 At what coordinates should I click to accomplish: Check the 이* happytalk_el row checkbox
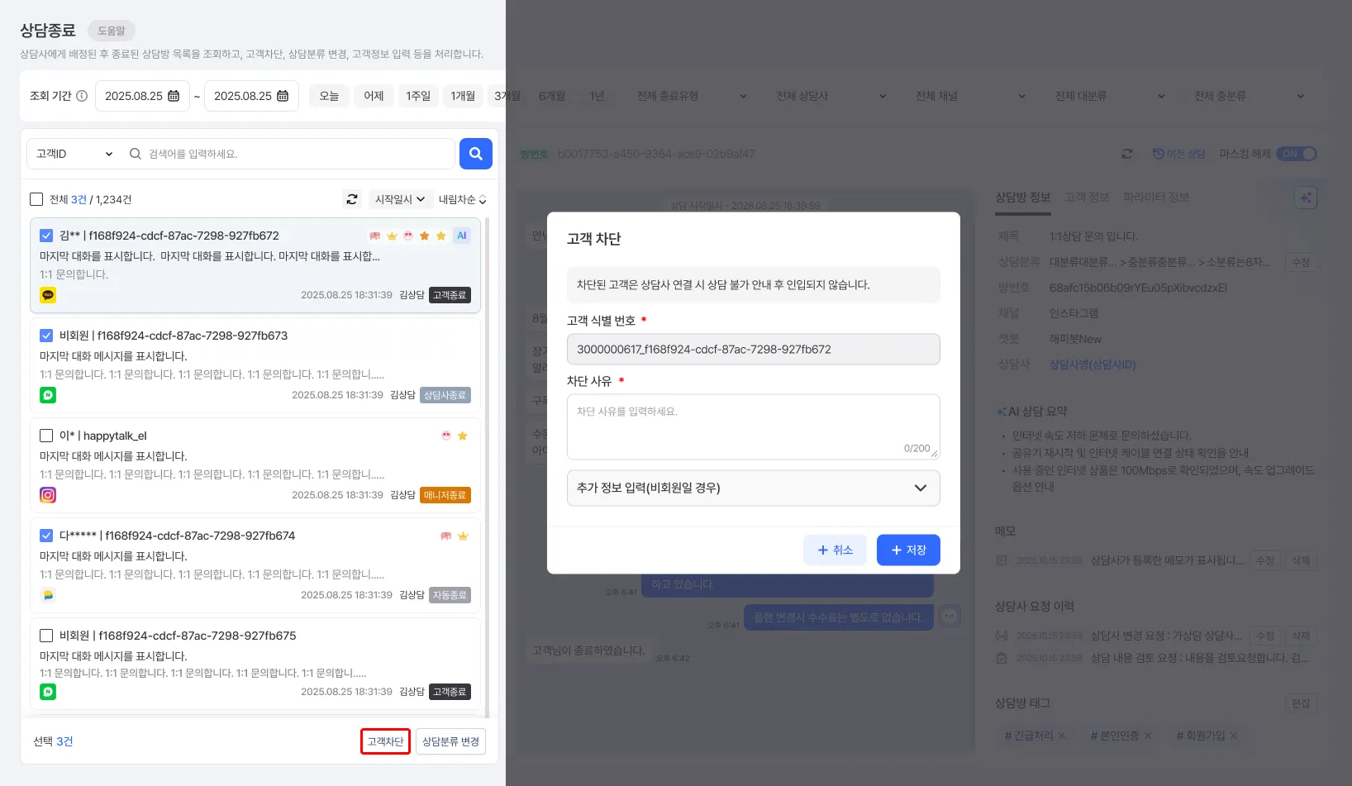[46, 436]
